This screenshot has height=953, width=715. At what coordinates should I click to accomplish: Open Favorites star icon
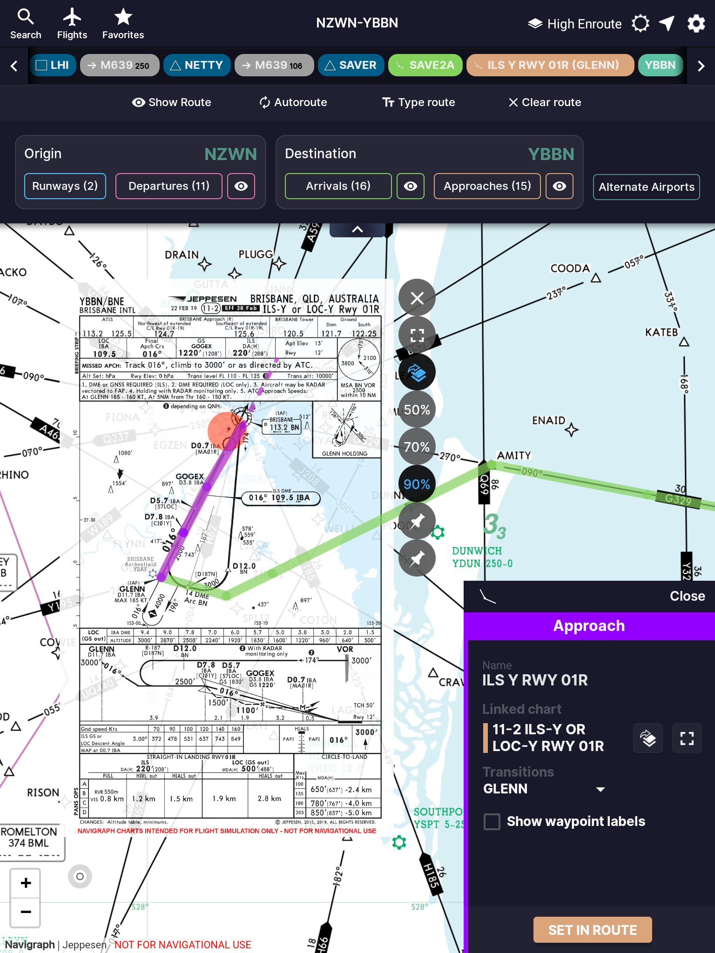(123, 24)
